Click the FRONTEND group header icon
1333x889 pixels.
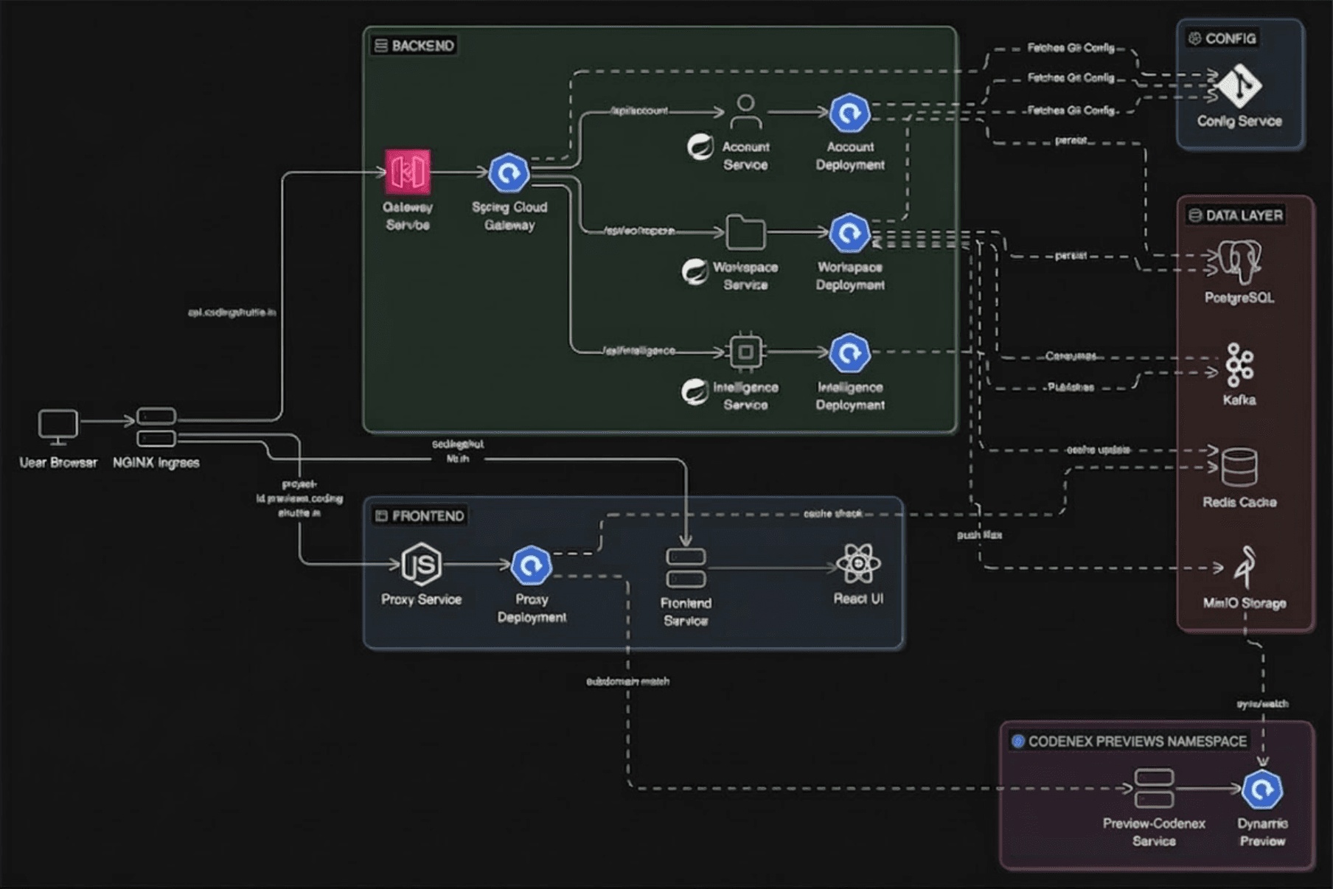381,516
